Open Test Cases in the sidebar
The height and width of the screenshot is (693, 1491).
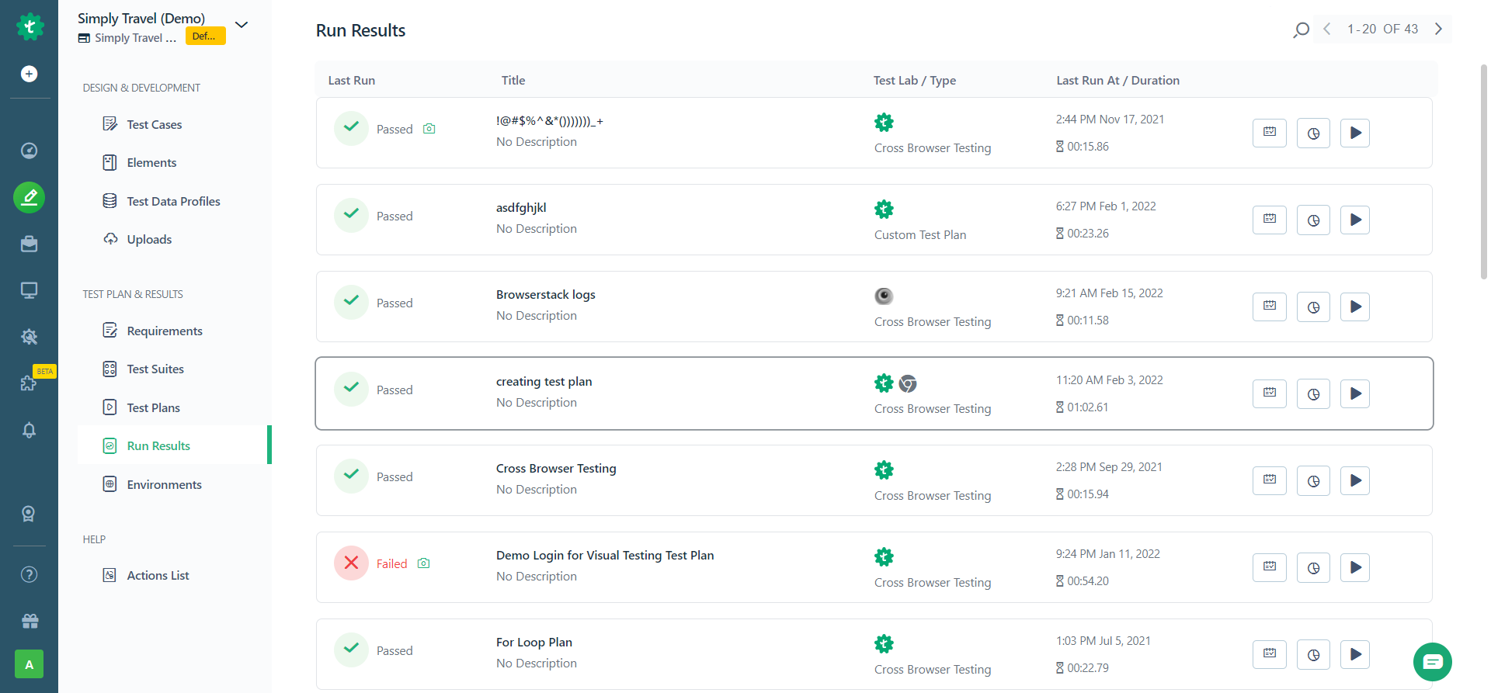coord(155,124)
